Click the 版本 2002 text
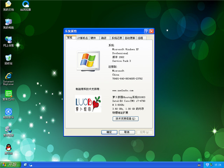 coord(118,57)
